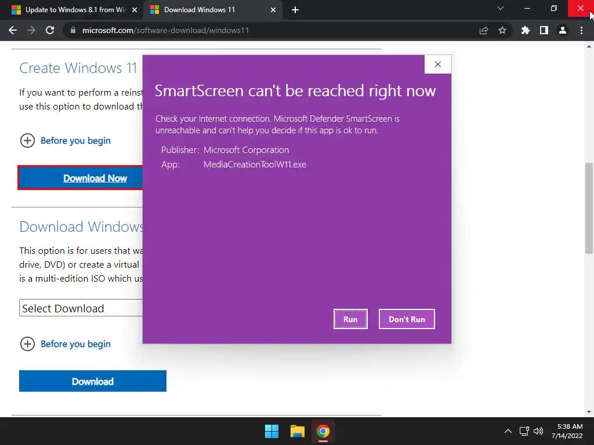The height and width of the screenshot is (445, 594).
Task: Open a new browser tab
Action: [x=295, y=10]
